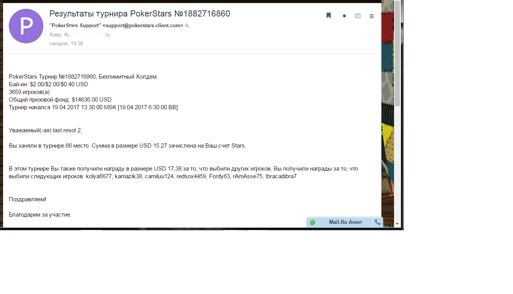Click the timestamp "сегодня, 19:38"
The image size is (513, 294).
tap(66, 44)
